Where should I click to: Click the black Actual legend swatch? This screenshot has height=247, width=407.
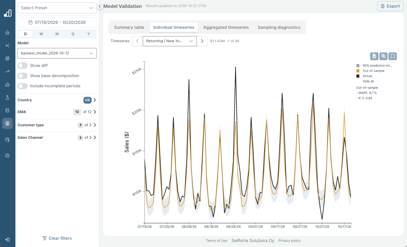(x=358, y=76)
